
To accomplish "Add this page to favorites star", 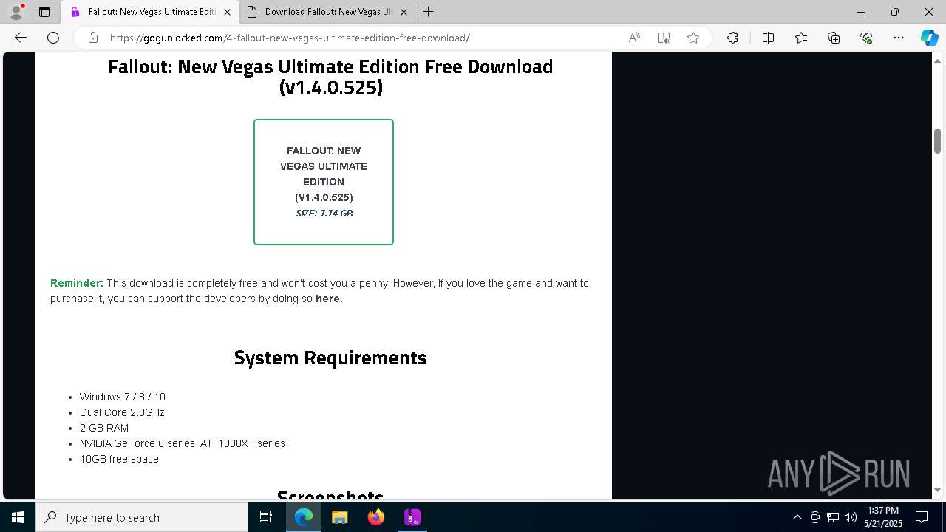I will pyautogui.click(x=693, y=38).
